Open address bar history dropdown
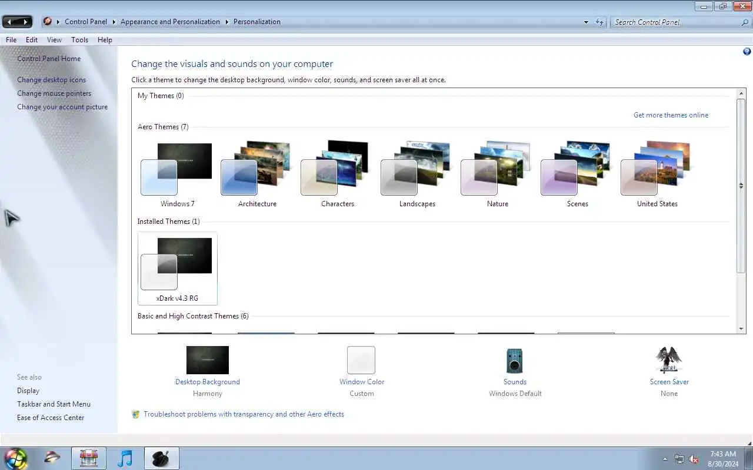Screen dimensions: 753x470 (x=586, y=22)
